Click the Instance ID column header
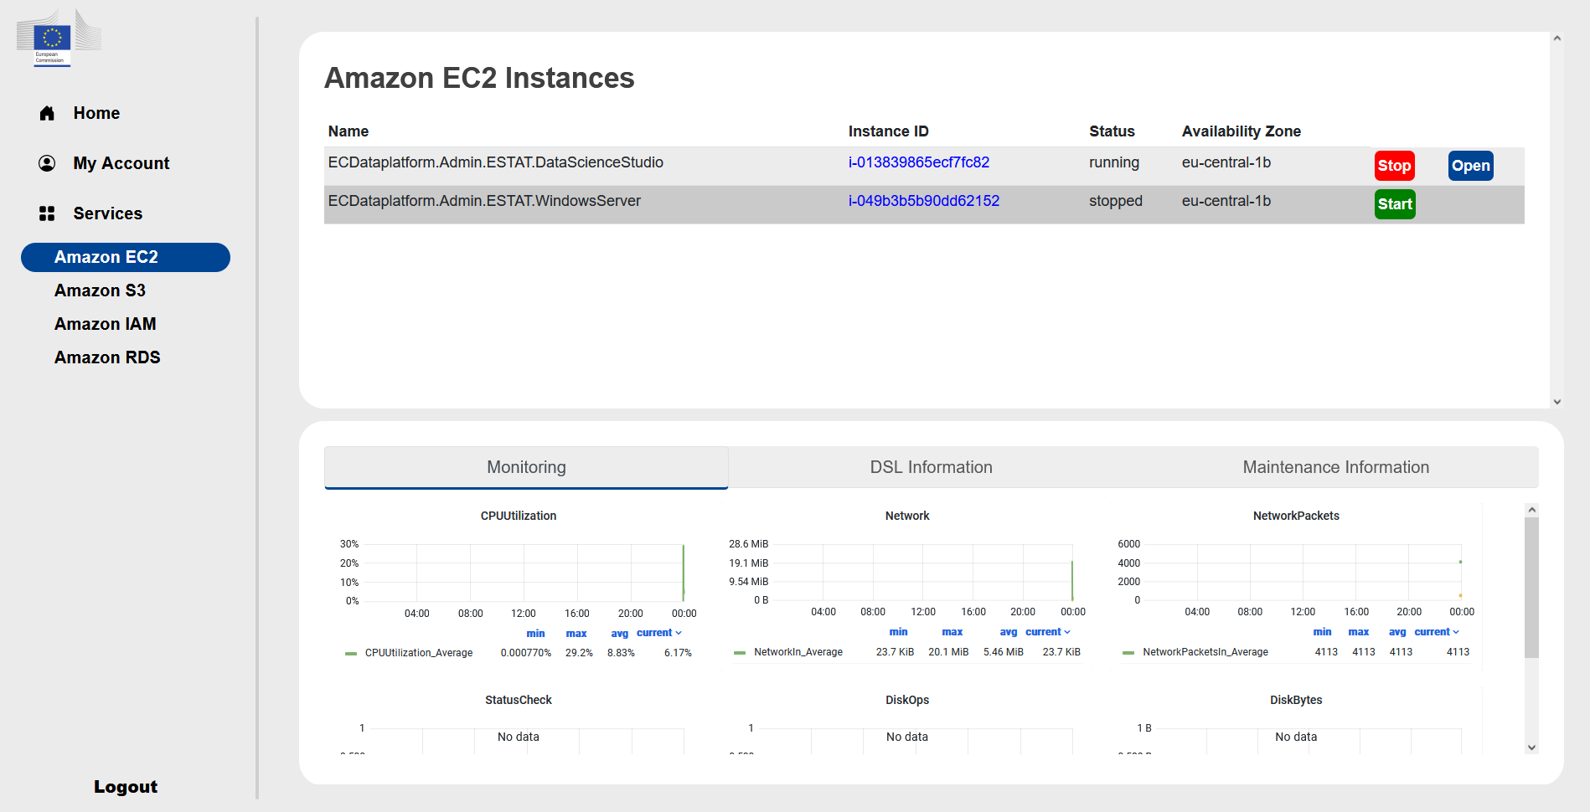This screenshot has width=1590, height=812. coord(888,131)
